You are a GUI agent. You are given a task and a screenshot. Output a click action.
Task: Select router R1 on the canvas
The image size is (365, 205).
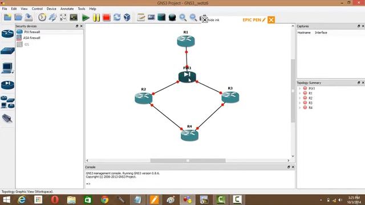tap(186, 41)
